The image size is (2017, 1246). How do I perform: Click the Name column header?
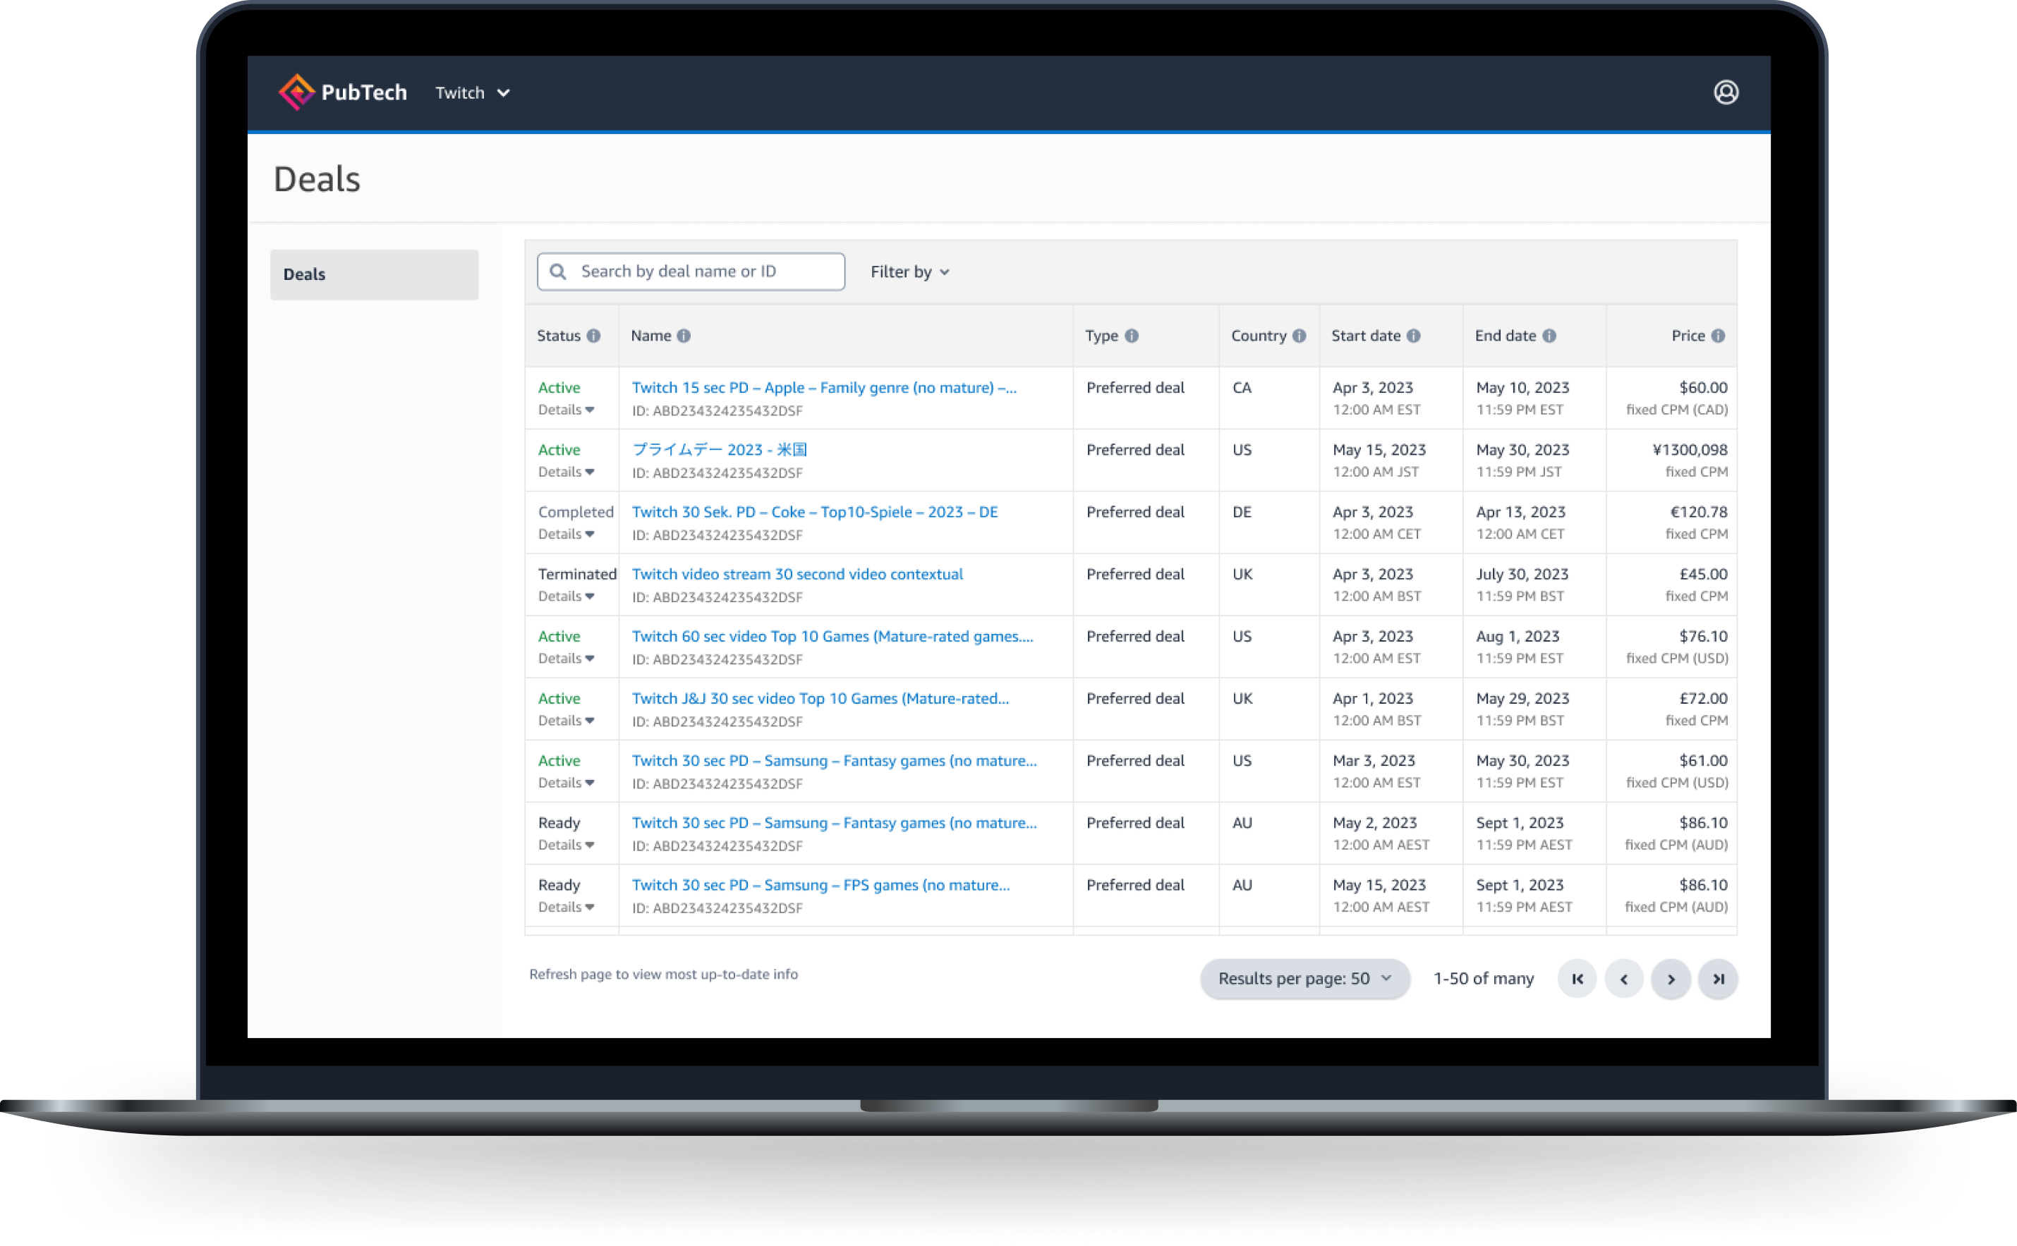pos(650,336)
